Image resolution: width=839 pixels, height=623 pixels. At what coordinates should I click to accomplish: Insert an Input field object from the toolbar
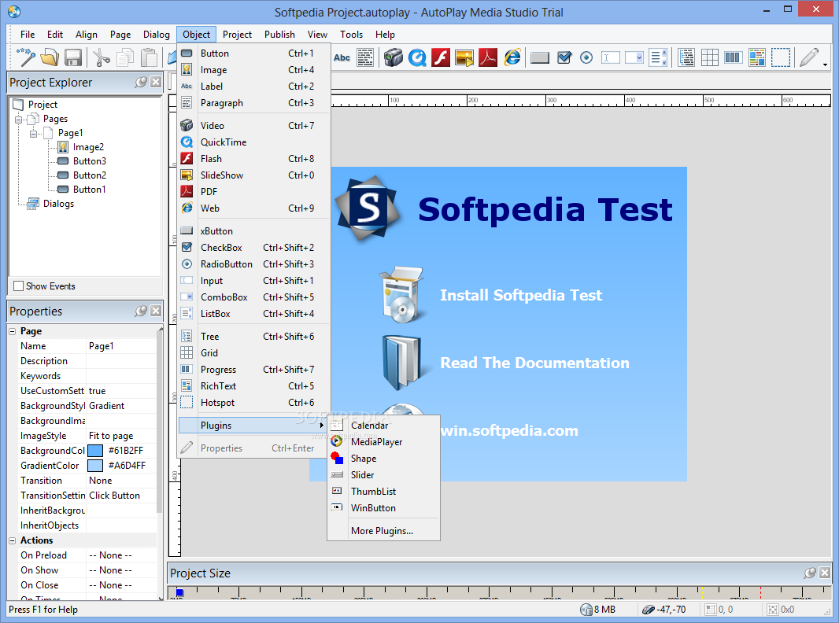pyautogui.click(x=611, y=57)
